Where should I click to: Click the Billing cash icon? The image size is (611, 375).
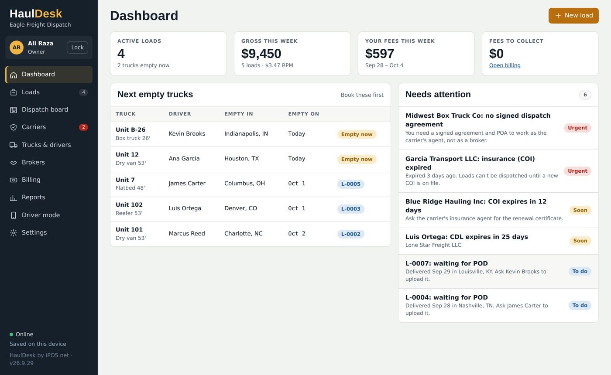[x=14, y=180]
